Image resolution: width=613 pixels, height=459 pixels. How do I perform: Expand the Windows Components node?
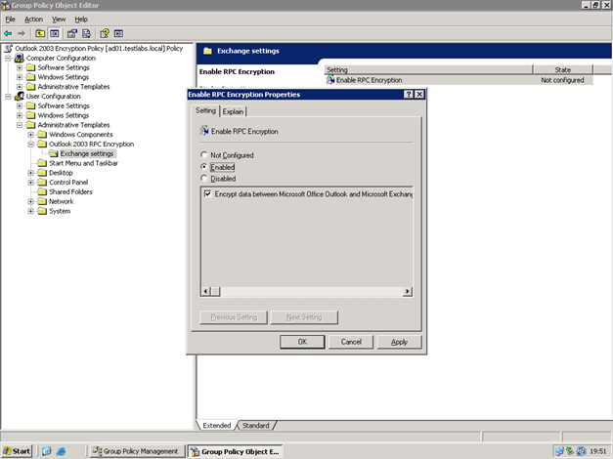pyautogui.click(x=31, y=135)
